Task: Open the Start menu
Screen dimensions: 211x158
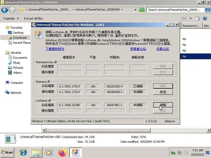Action: pyautogui.click(x=7, y=152)
